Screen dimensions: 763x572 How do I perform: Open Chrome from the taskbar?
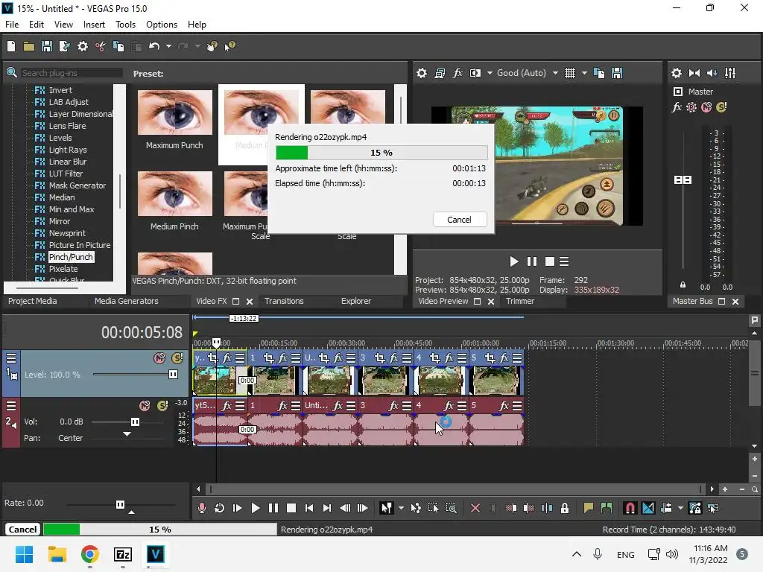pyautogui.click(x=90, y=554)
